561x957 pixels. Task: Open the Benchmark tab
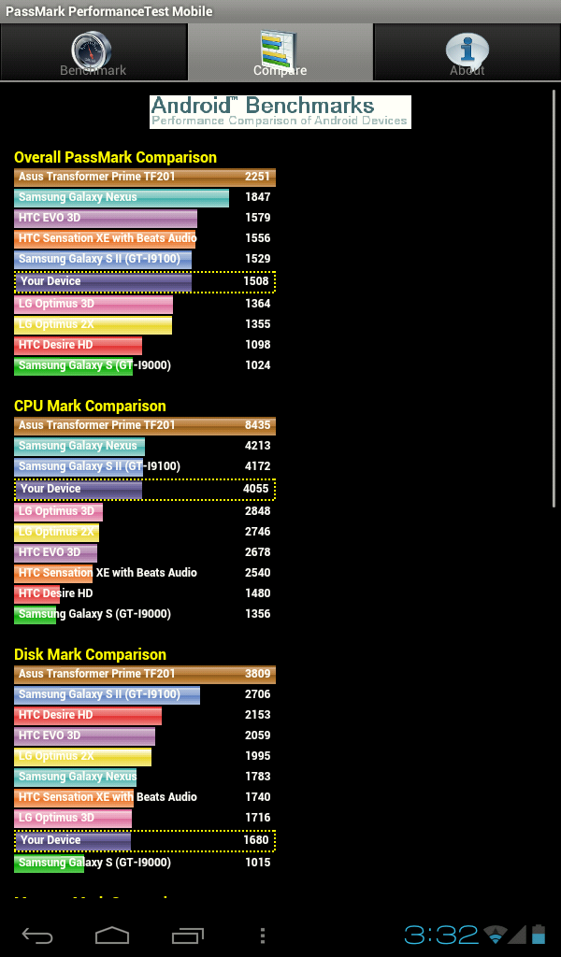click(93, 52)
